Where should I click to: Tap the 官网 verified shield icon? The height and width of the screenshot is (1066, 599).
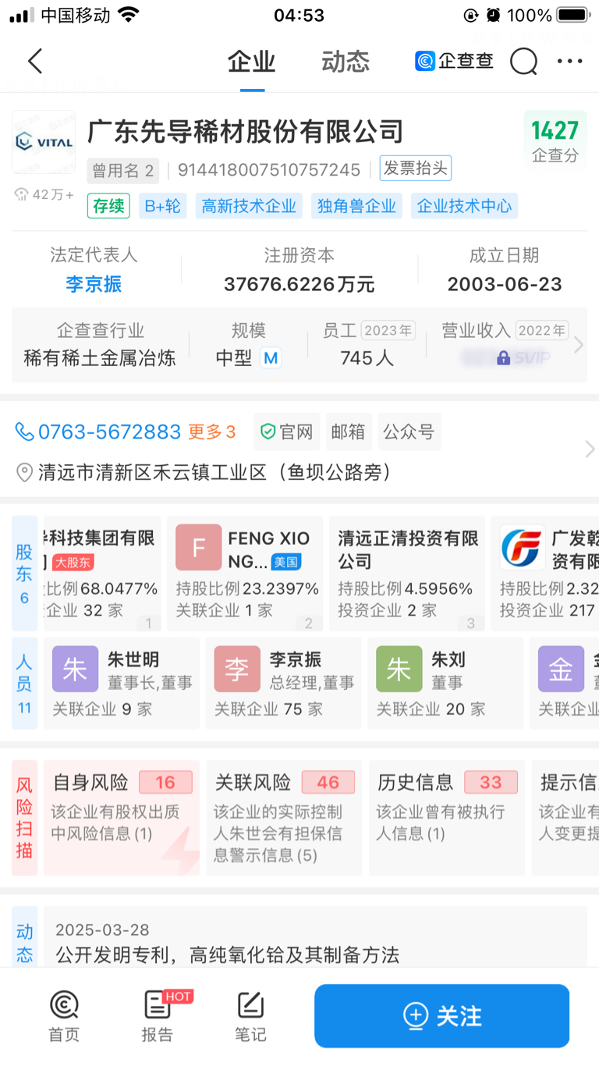268,432
